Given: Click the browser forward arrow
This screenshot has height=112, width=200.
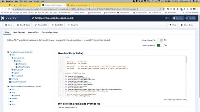Looking at the screenshot, I should point(6,9).
